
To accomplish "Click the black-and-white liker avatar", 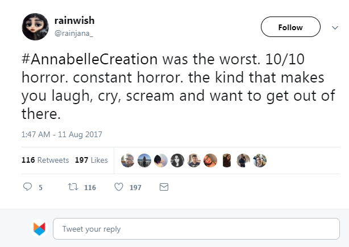I will click(177, 160).
